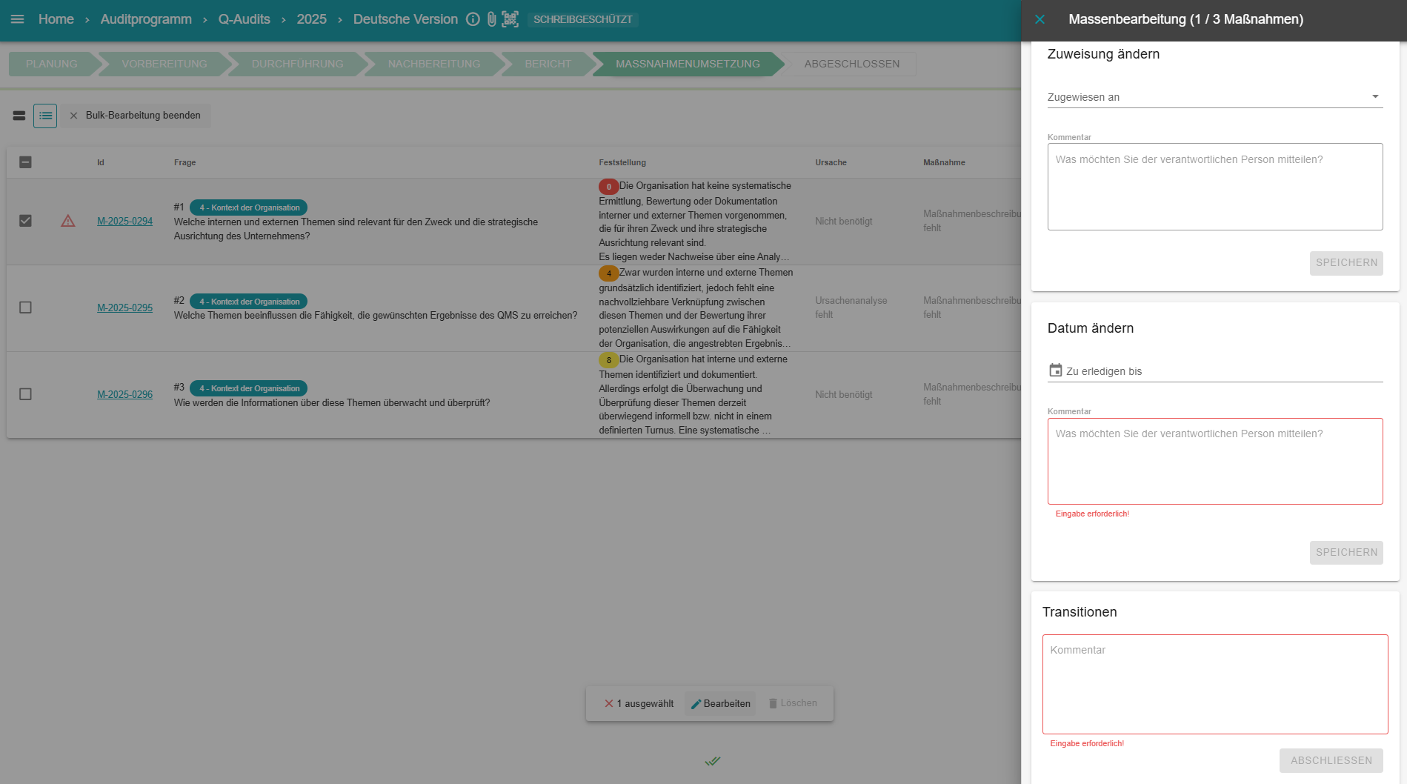Open attachments via the paperclip icon

tap(491, 19)
